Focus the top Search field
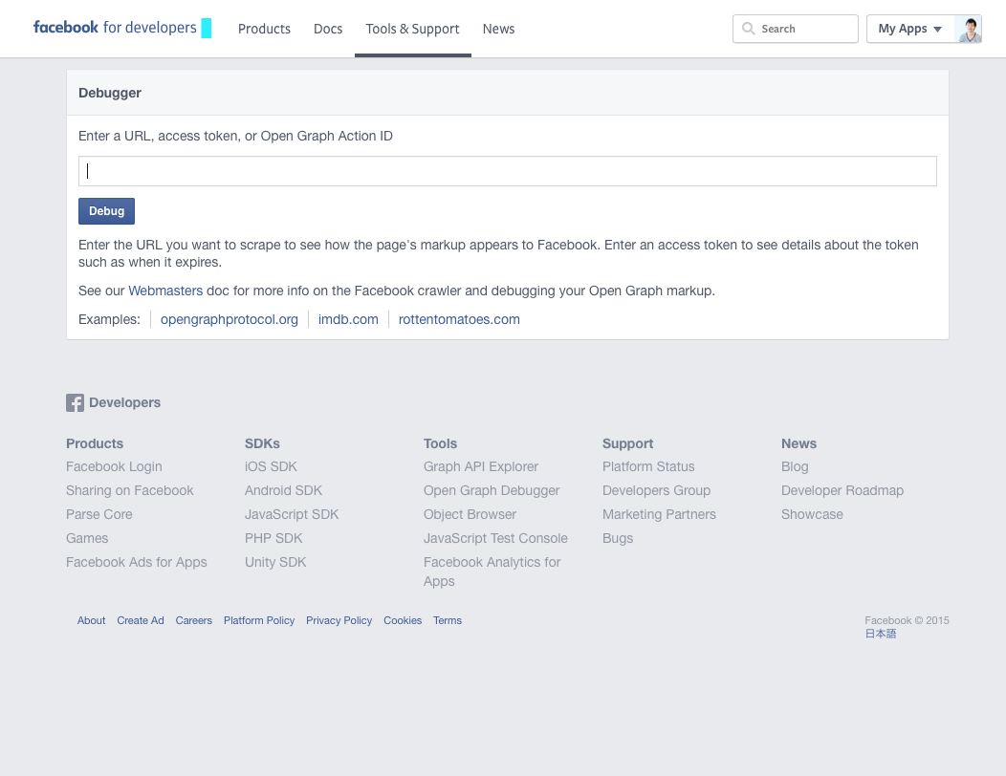 click(x=796, y=29)
